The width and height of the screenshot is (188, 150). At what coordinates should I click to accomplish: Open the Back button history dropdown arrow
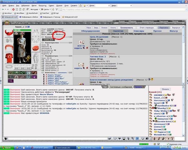point(5,9)
